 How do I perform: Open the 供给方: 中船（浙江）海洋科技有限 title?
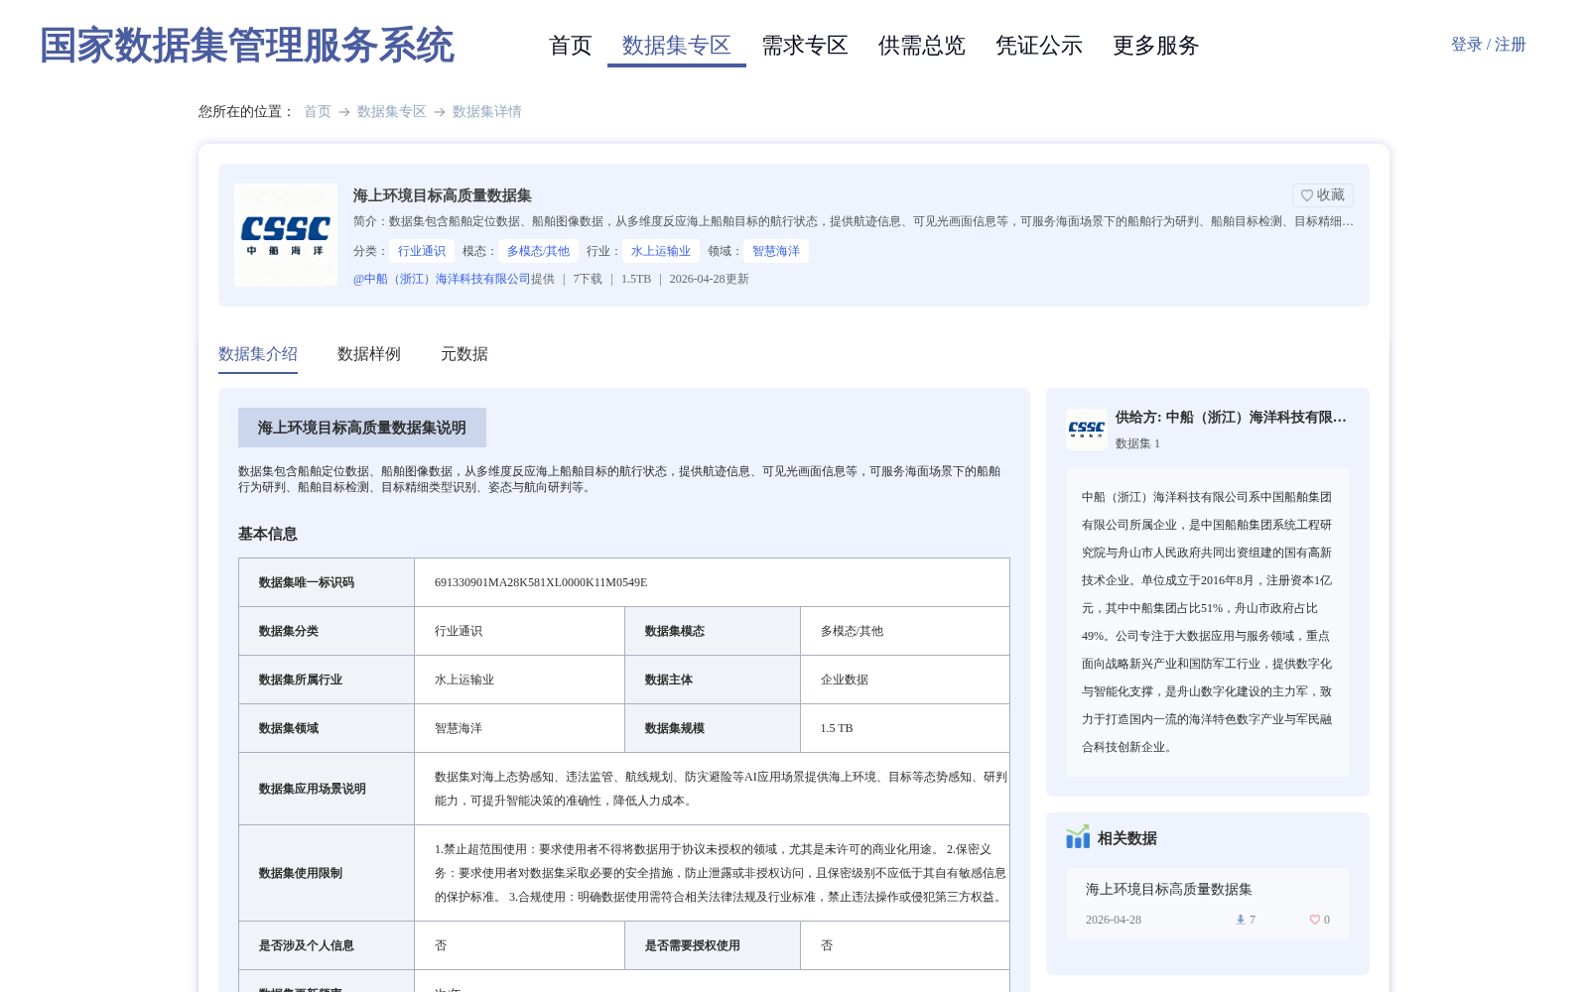click(1231, 418)
